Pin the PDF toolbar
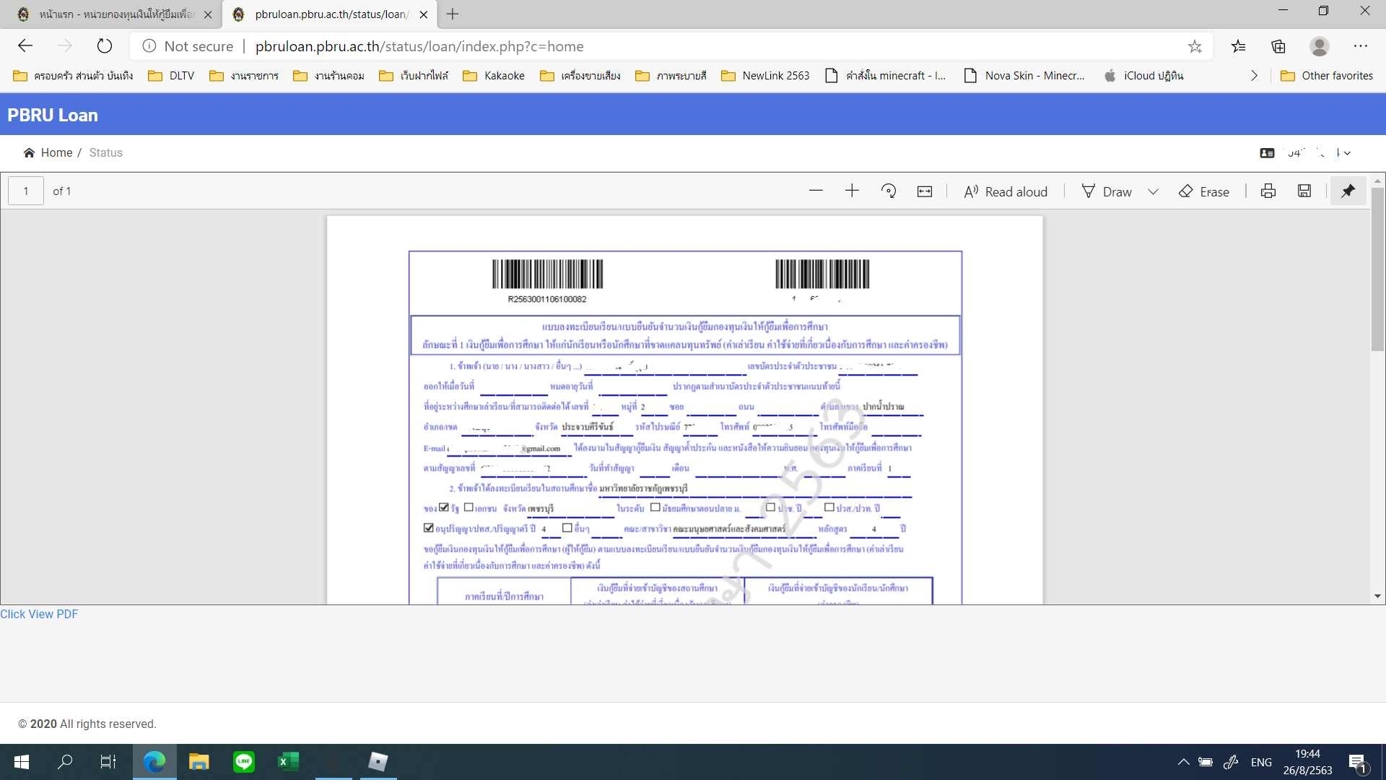Image resolution: width=1386 pixels, height=780 pixels. coord(1348,191)
